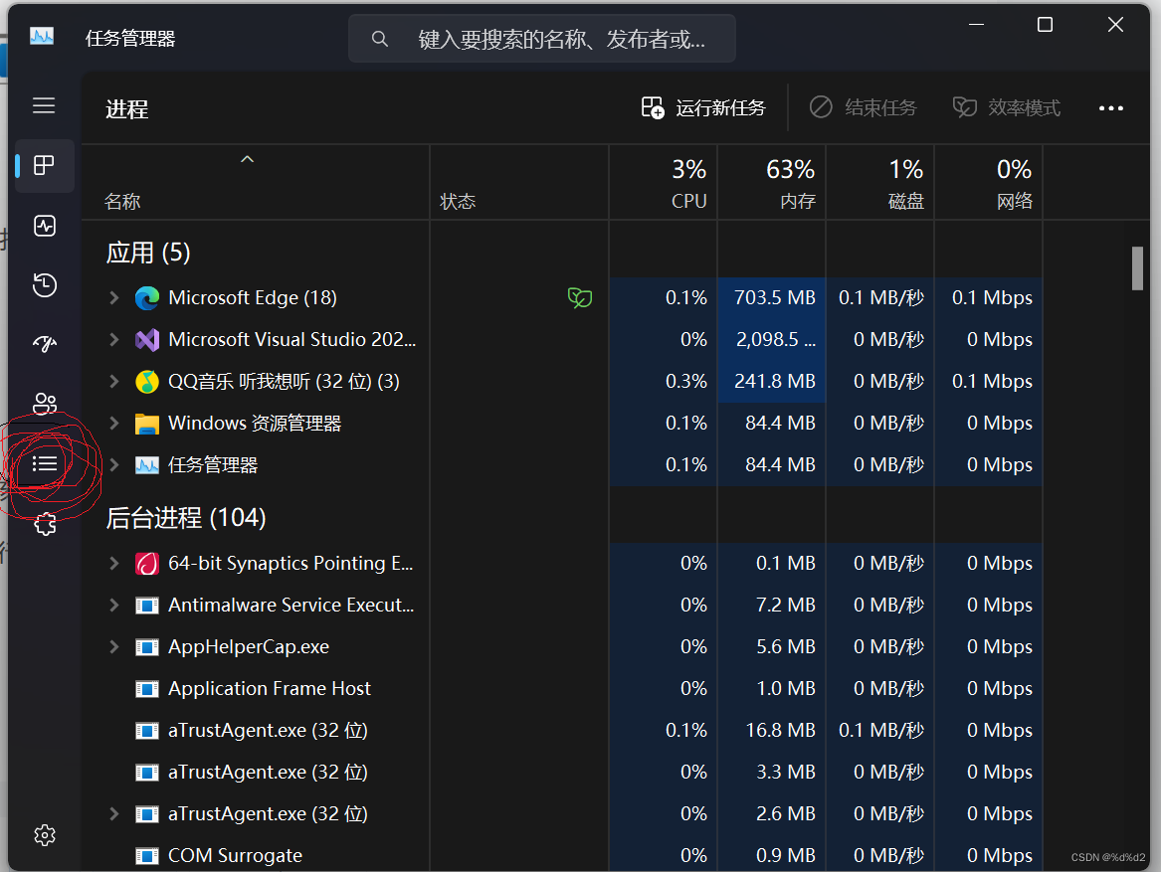Expand the Microsoft Edge (18) process group
The height and width of the screenshot is (872, 1161).
click(x=114, y=297)
